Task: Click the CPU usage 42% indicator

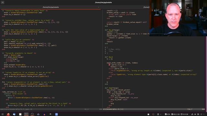Action: point(168,114)
